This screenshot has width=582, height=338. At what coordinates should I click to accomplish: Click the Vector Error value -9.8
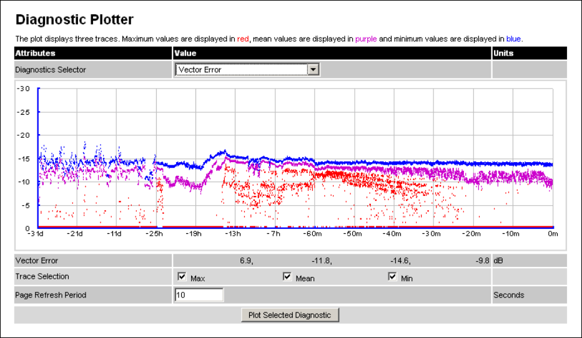(483, 261)
